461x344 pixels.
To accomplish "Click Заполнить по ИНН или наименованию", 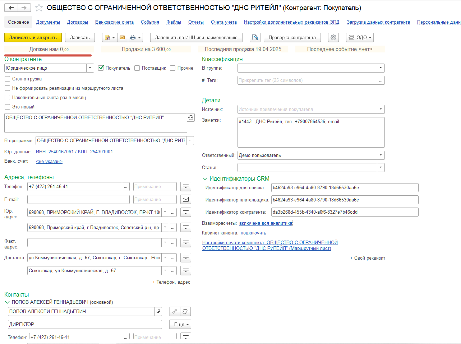I will pos(196,37).
